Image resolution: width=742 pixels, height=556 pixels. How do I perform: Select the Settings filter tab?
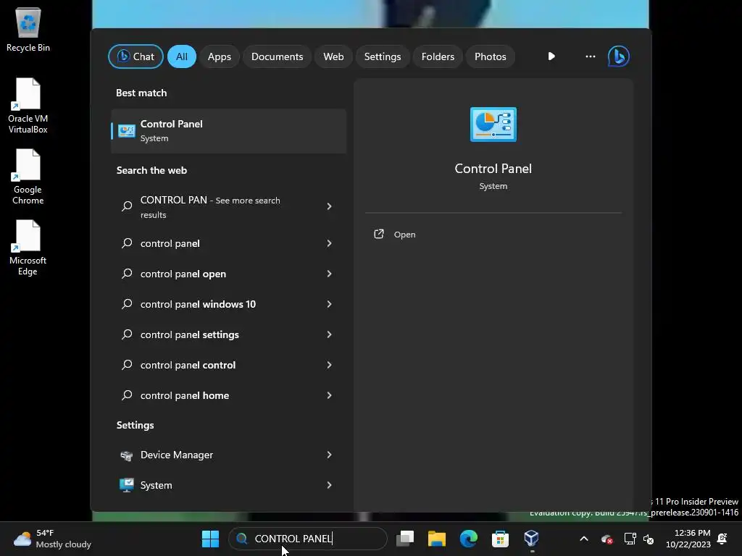click(383, 56)
